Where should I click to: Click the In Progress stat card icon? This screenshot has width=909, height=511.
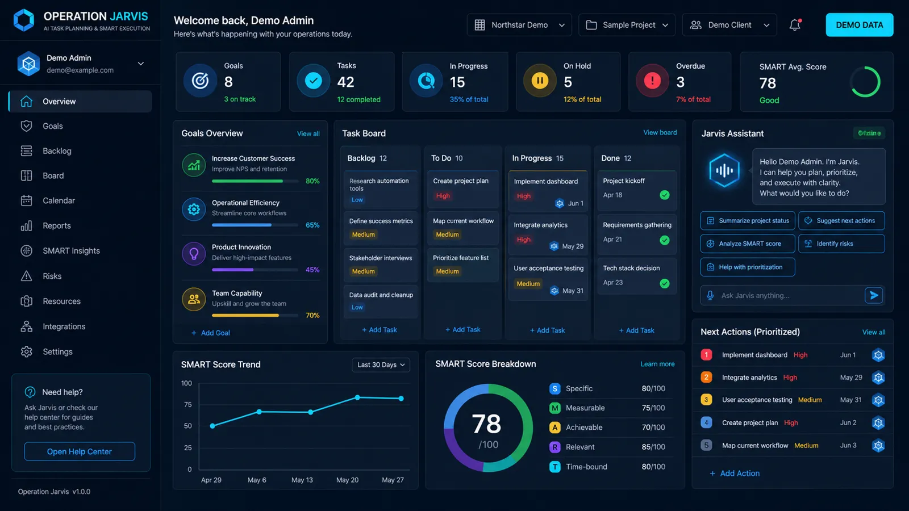(426, 81)
